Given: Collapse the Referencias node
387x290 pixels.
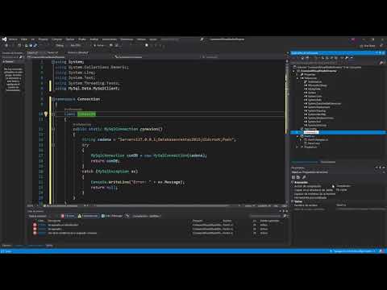Looking at the screenshot, I should tap(298, 78).
